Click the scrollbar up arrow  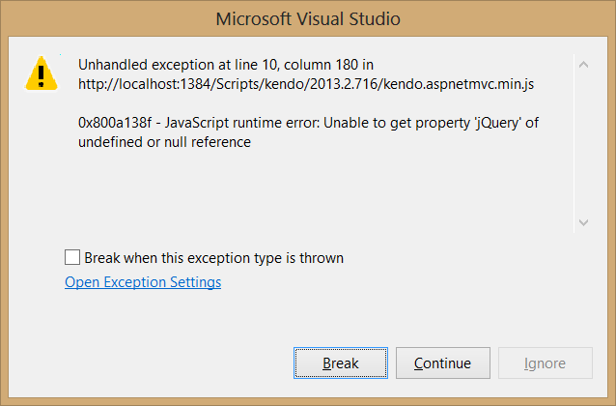[582, 65]
